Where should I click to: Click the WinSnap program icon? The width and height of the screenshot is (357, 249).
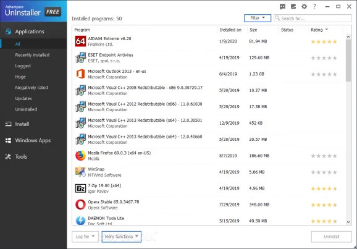80,172
